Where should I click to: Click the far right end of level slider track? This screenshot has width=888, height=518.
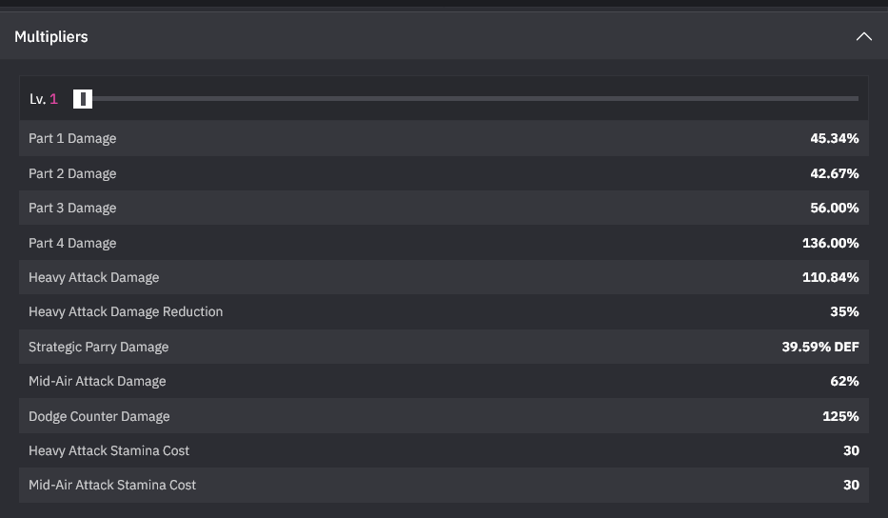pos(855,99)
